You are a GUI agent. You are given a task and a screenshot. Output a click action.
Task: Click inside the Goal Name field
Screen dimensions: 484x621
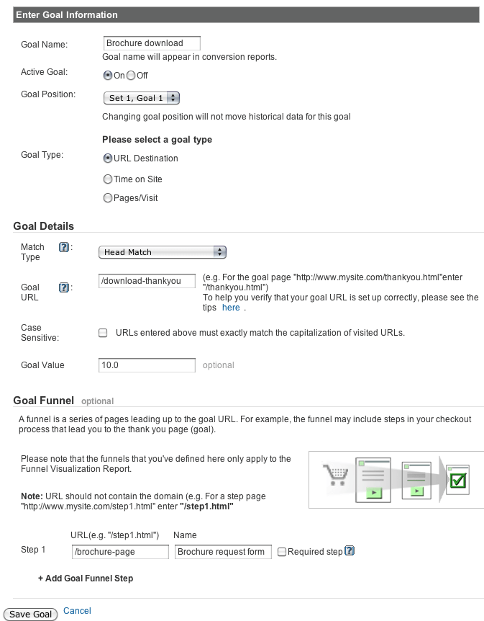(x=151, y=43)
